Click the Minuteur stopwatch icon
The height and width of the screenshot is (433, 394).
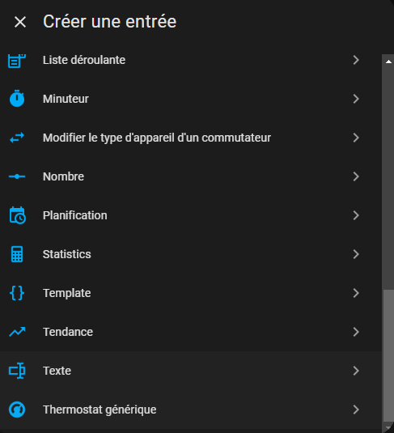17,98
